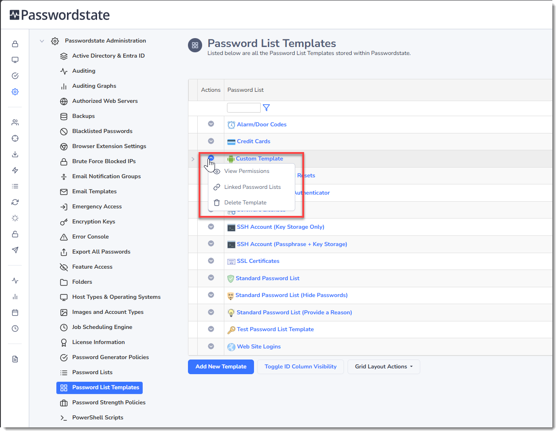Open Browser Extension Settings
The image size is (559, 434).
point(109,146)
